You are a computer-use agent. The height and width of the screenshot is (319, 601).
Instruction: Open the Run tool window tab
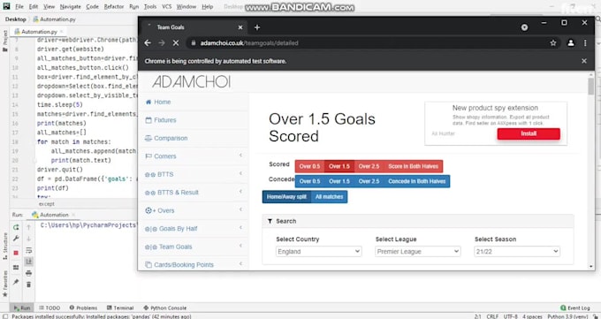(x=22, y=308)
